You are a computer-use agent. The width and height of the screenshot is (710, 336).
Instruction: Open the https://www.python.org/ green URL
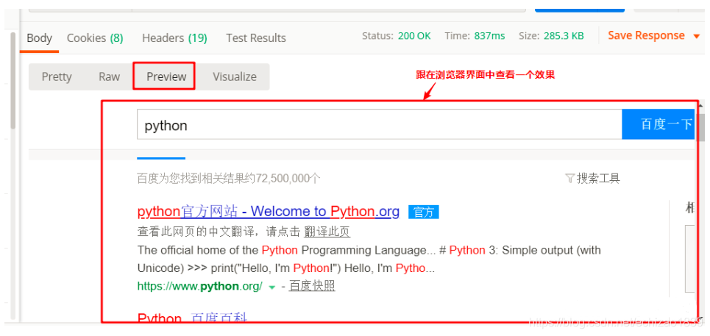coord(199,286)
